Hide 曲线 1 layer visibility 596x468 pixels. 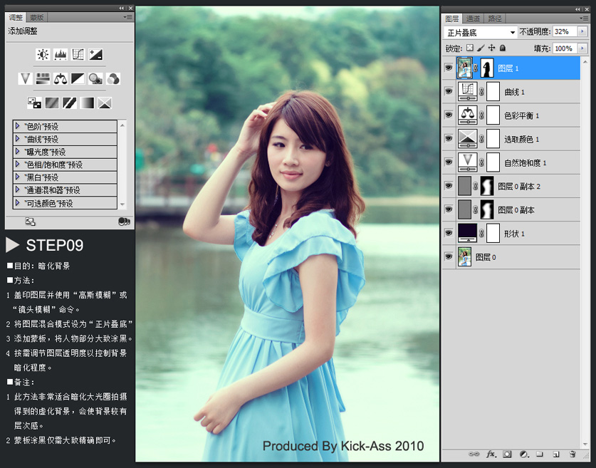pyautogui.click(x=449, y=92)
